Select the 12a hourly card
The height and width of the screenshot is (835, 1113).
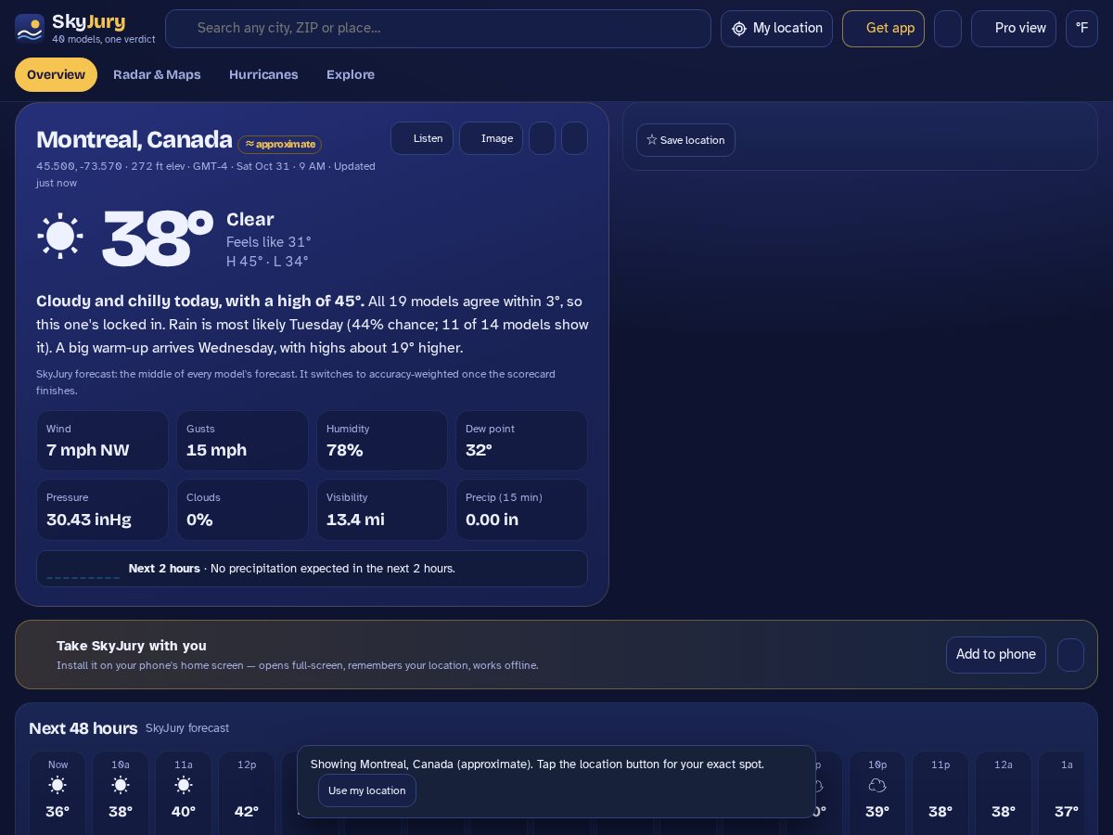coord(1004,791)
